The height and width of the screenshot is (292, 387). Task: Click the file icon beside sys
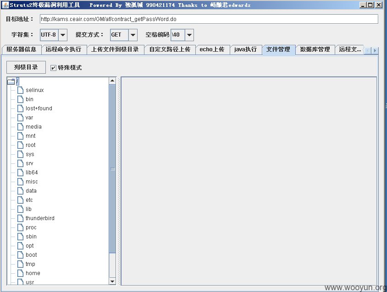point(21,154)
